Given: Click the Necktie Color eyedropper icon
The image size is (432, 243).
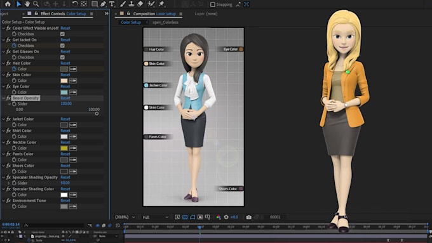Looking at the screenshot, I should pos(73,148).
